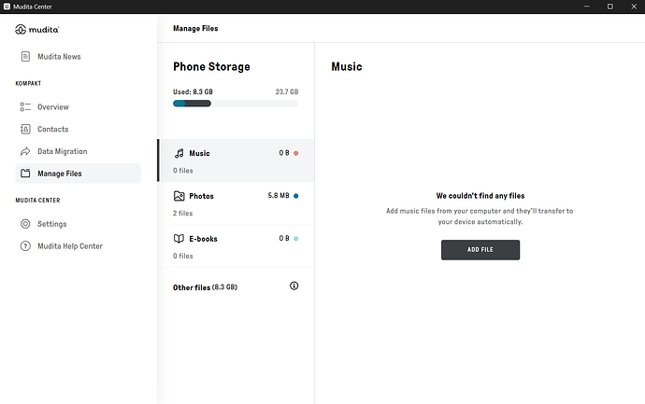The width and height of the screenshot is (645, 404).
Task: Click the Mudita Help Center question icon
Action: tap(25, 246)
